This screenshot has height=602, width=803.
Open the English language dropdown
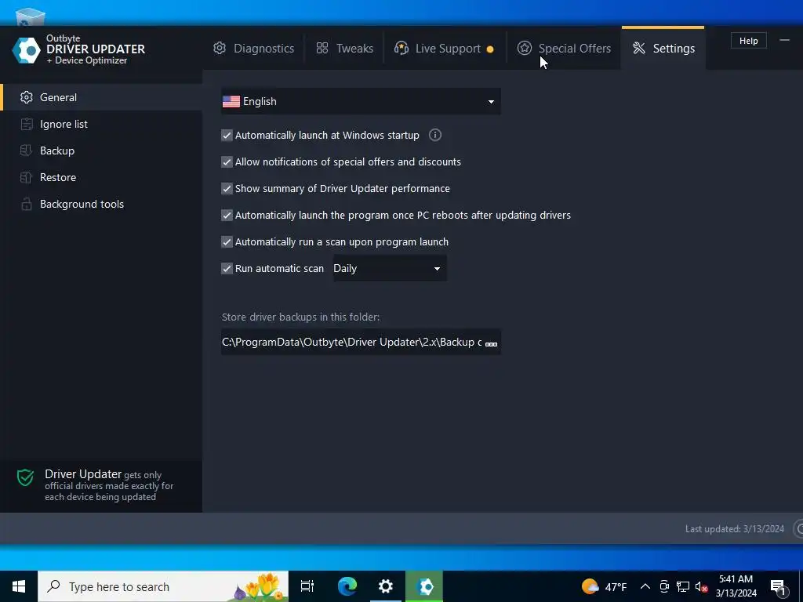coord(361,101)
